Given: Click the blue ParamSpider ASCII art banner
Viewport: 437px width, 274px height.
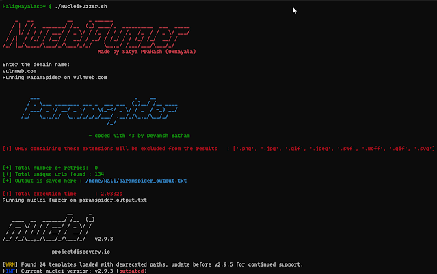Looking at the screenshot, I should (x=99, y=111).
